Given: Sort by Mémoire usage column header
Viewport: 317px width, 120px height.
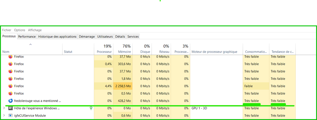Looking at the screenshot, I should pyautogui.click(x=123, y=49).
